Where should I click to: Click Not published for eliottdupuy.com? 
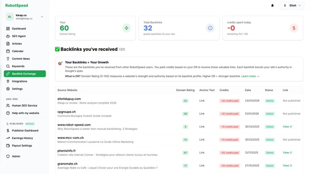tap(291, 101)
